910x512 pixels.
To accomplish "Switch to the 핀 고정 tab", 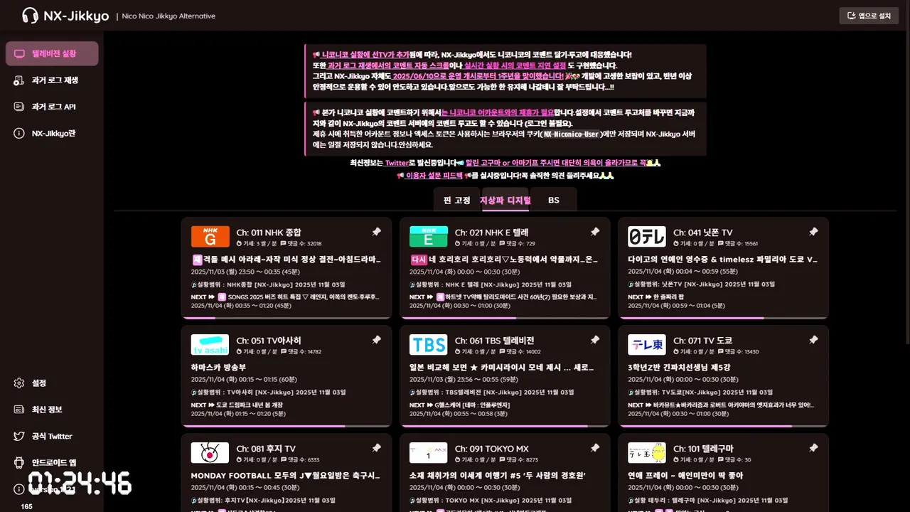I will click(x=456, y=201).
